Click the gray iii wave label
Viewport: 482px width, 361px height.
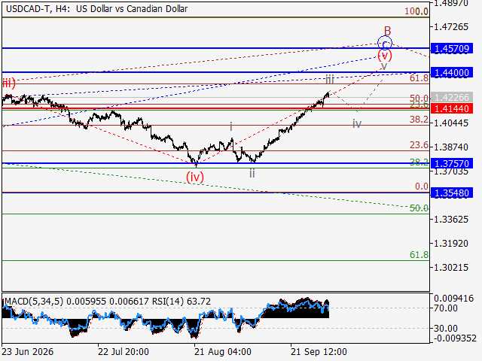point(330,79)
